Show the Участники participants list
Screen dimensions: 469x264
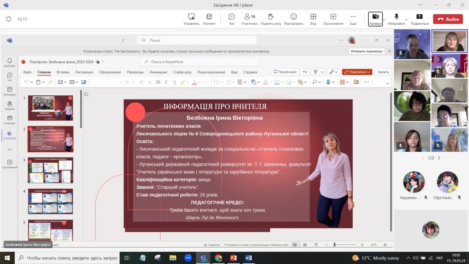pos(250,19)
